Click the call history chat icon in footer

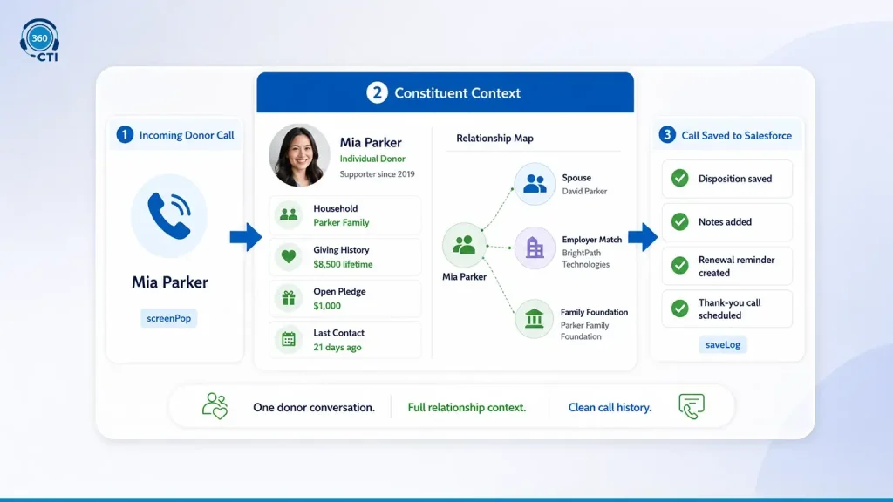click(692, 406)
